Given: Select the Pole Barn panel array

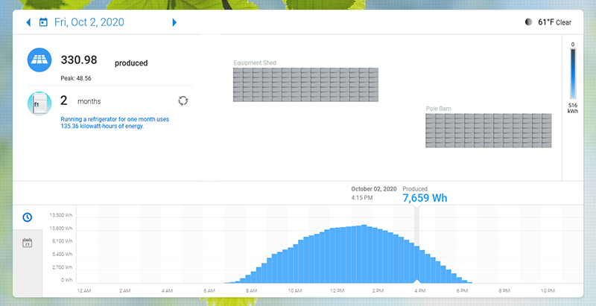Looking at the screenshot, I should pos(489,130).
